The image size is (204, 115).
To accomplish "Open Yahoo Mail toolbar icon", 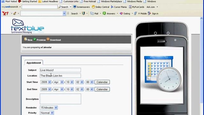I will [x=94, y=13].
